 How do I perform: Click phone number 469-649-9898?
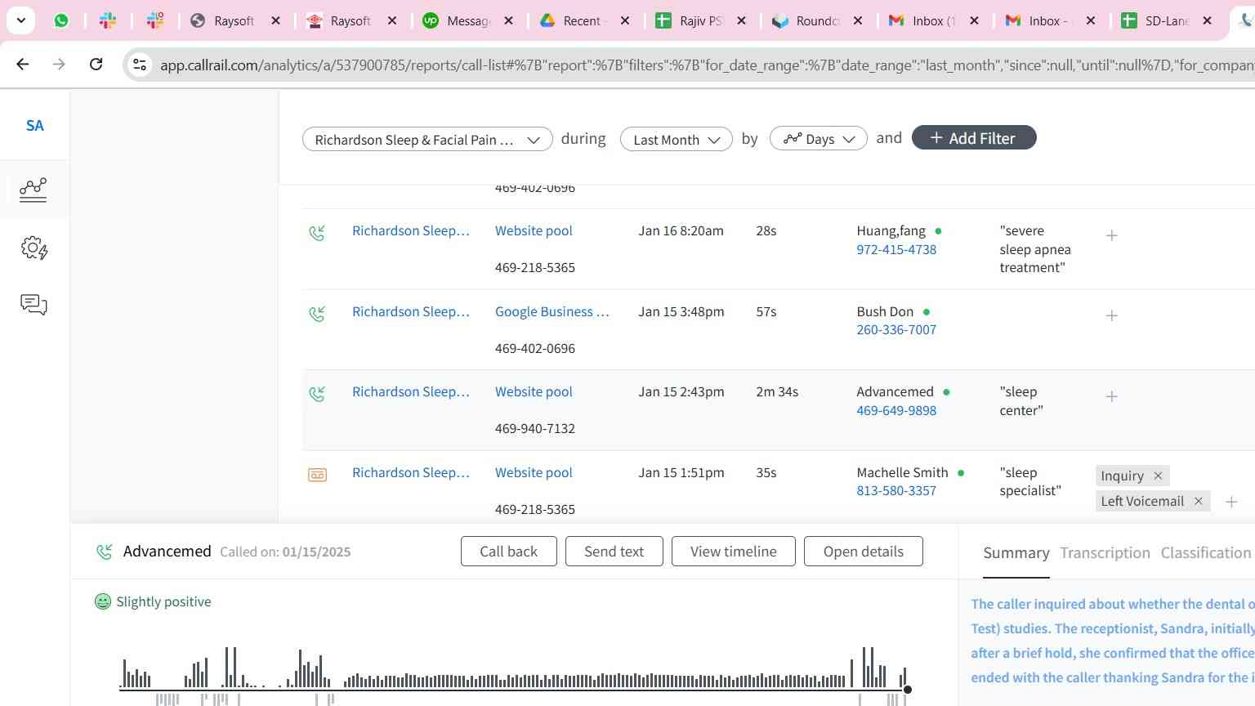(896, 410)
